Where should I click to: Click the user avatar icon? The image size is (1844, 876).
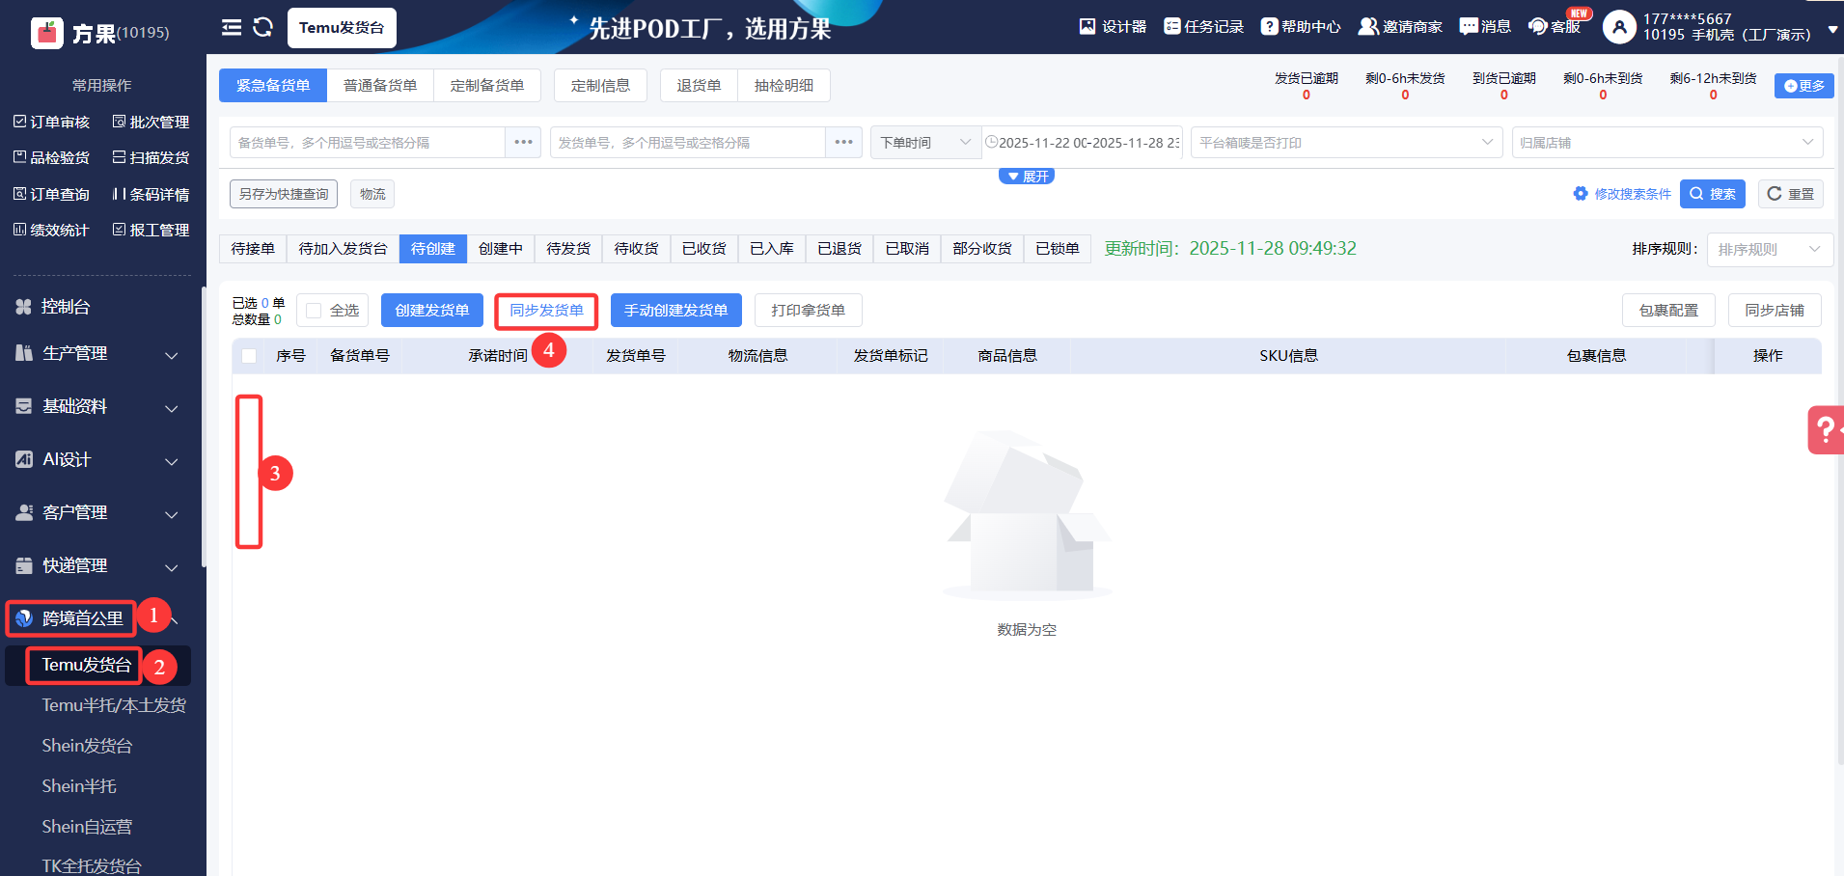pyautogui.click(x=1619, y=27)
